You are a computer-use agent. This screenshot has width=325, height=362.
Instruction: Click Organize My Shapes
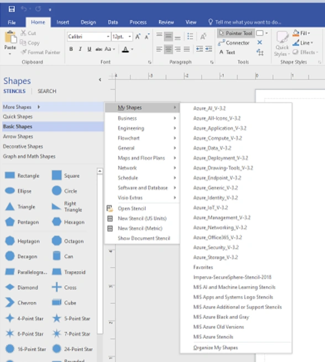click(x=236, y=348)
